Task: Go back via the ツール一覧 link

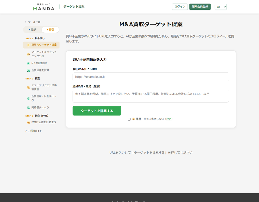Action: click(33, 22)
